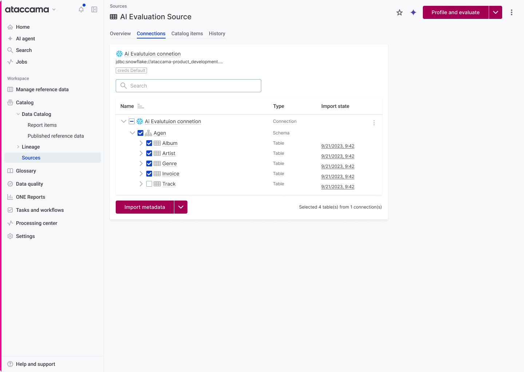Open the Album table link
This screenshot has width=524, height=372.
pyautogui.click(x=170, y=143)
